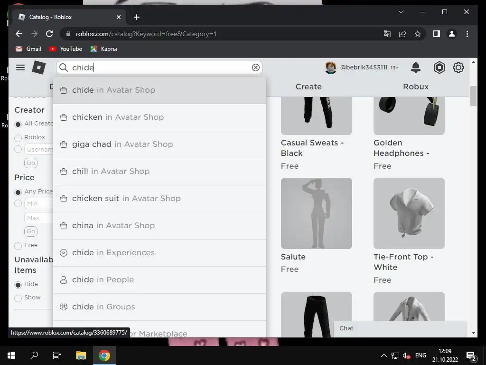486x365 pixels.
Task: Open the Salute item thumbnail
Action: pyautogui.click(x=317, y=213)
